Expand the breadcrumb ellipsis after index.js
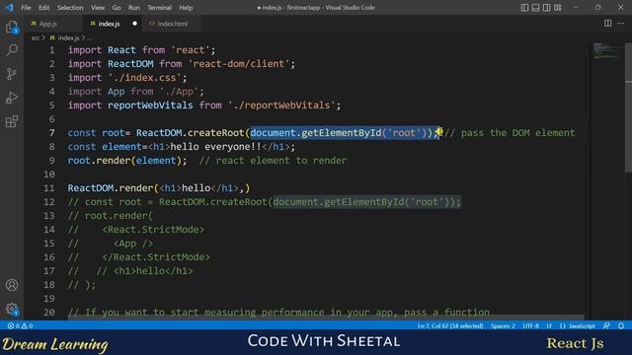 coord(90,37)
